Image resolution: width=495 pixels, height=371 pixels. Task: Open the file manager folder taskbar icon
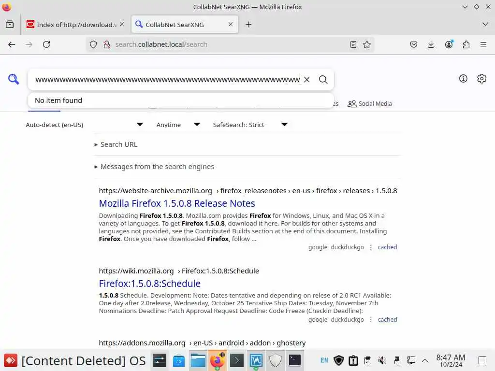tap(198, 360)
